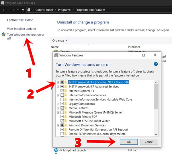The image size is (172, 154).
Task: Uncheck Internet Explorer 11
Action: pos(62,91)
